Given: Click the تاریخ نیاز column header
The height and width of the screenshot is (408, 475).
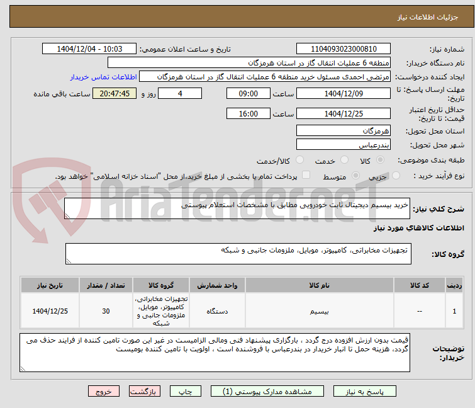Looking at the screenshot, I should click(50, 285).
